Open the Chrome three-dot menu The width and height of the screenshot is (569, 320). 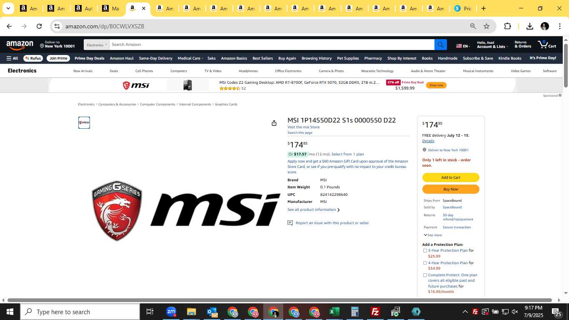(559, 26)
